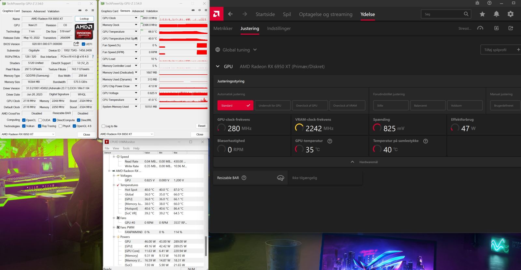This screenshot has width=521, height=270.
Task: Toggle the Ray Tracing checkbox
Action: (x=40, y=126)
